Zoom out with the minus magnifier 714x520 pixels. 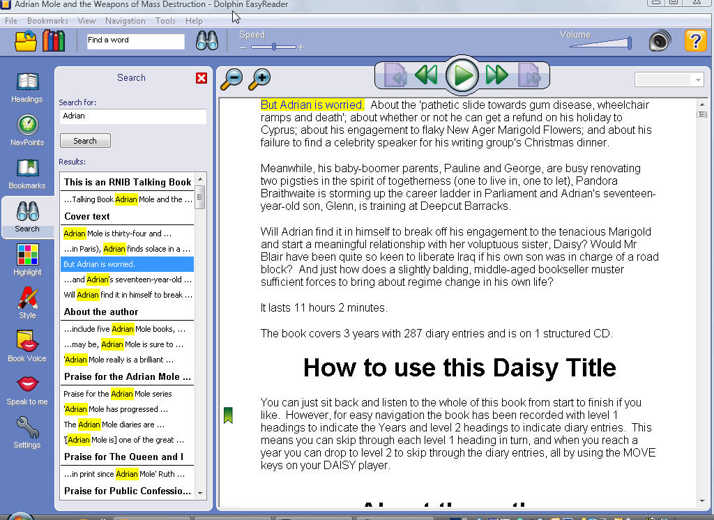231,79
